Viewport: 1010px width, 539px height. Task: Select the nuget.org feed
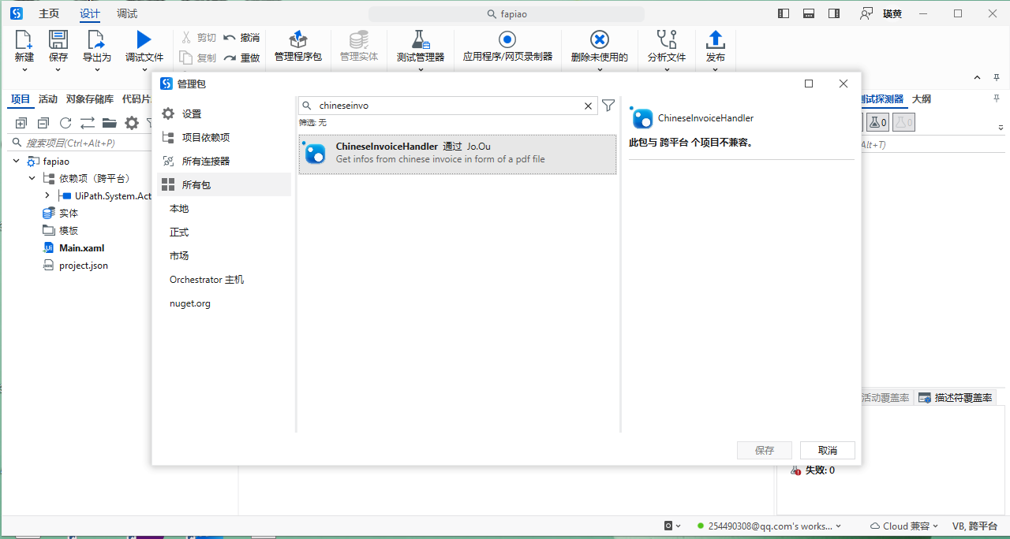coord(190,303)
